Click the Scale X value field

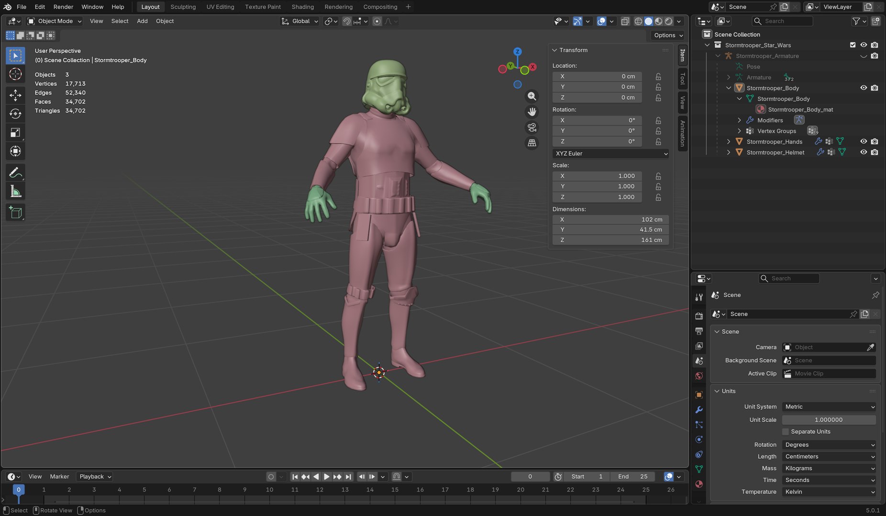[597, 176]
